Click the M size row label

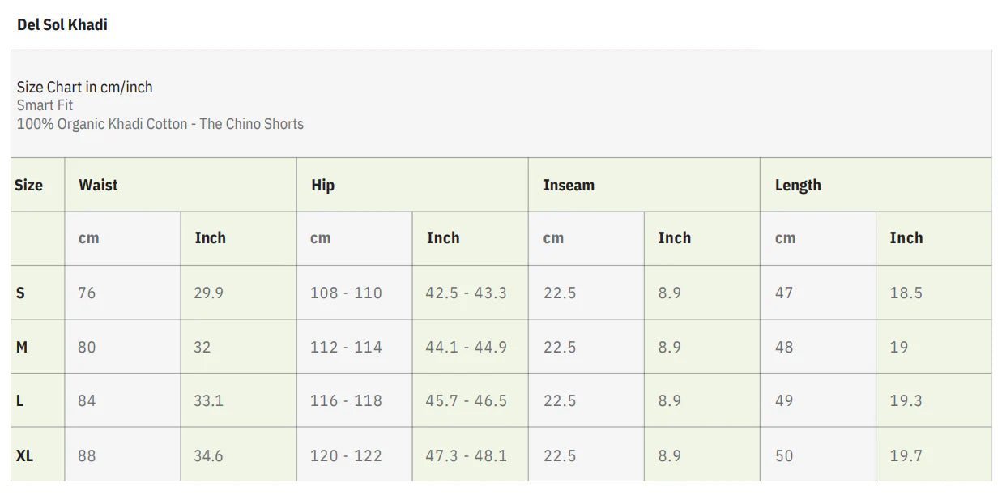[x=22, y=347]
